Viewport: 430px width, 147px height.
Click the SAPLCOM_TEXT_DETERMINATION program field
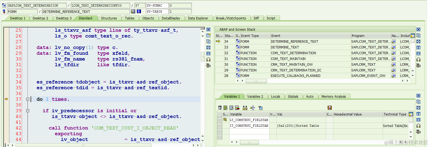tap(37, 5)
